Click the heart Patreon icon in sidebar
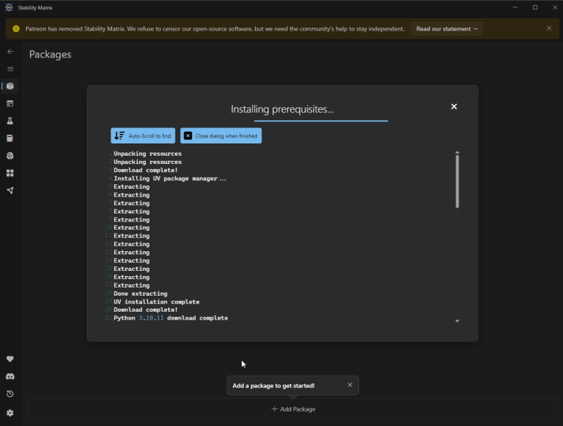This screenshot has height=426, width=563. point(10,359)
